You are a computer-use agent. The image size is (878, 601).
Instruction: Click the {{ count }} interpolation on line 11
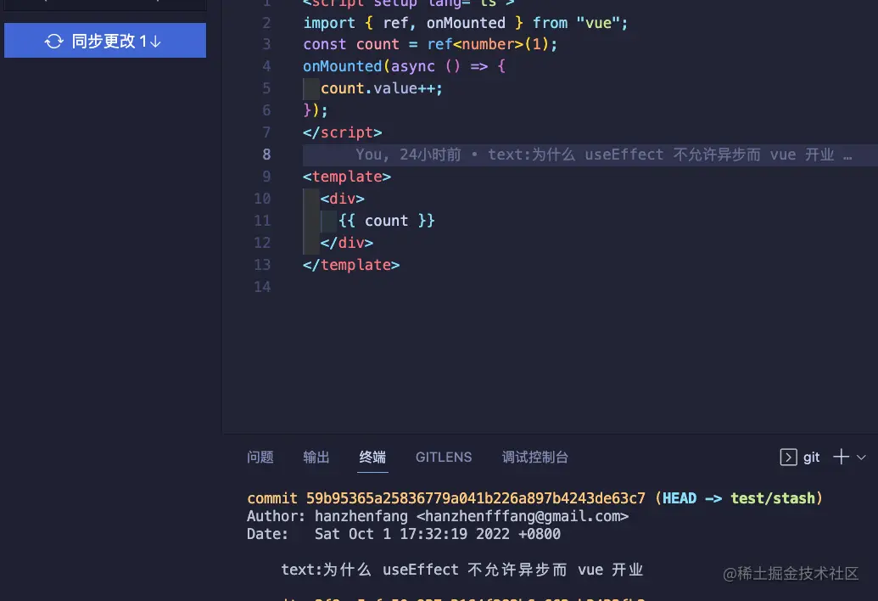(x=386, y=221)
